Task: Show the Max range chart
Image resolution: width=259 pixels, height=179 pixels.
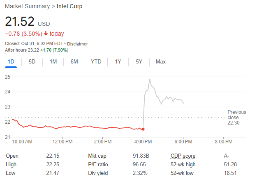Action: click(x=160, y=61)
